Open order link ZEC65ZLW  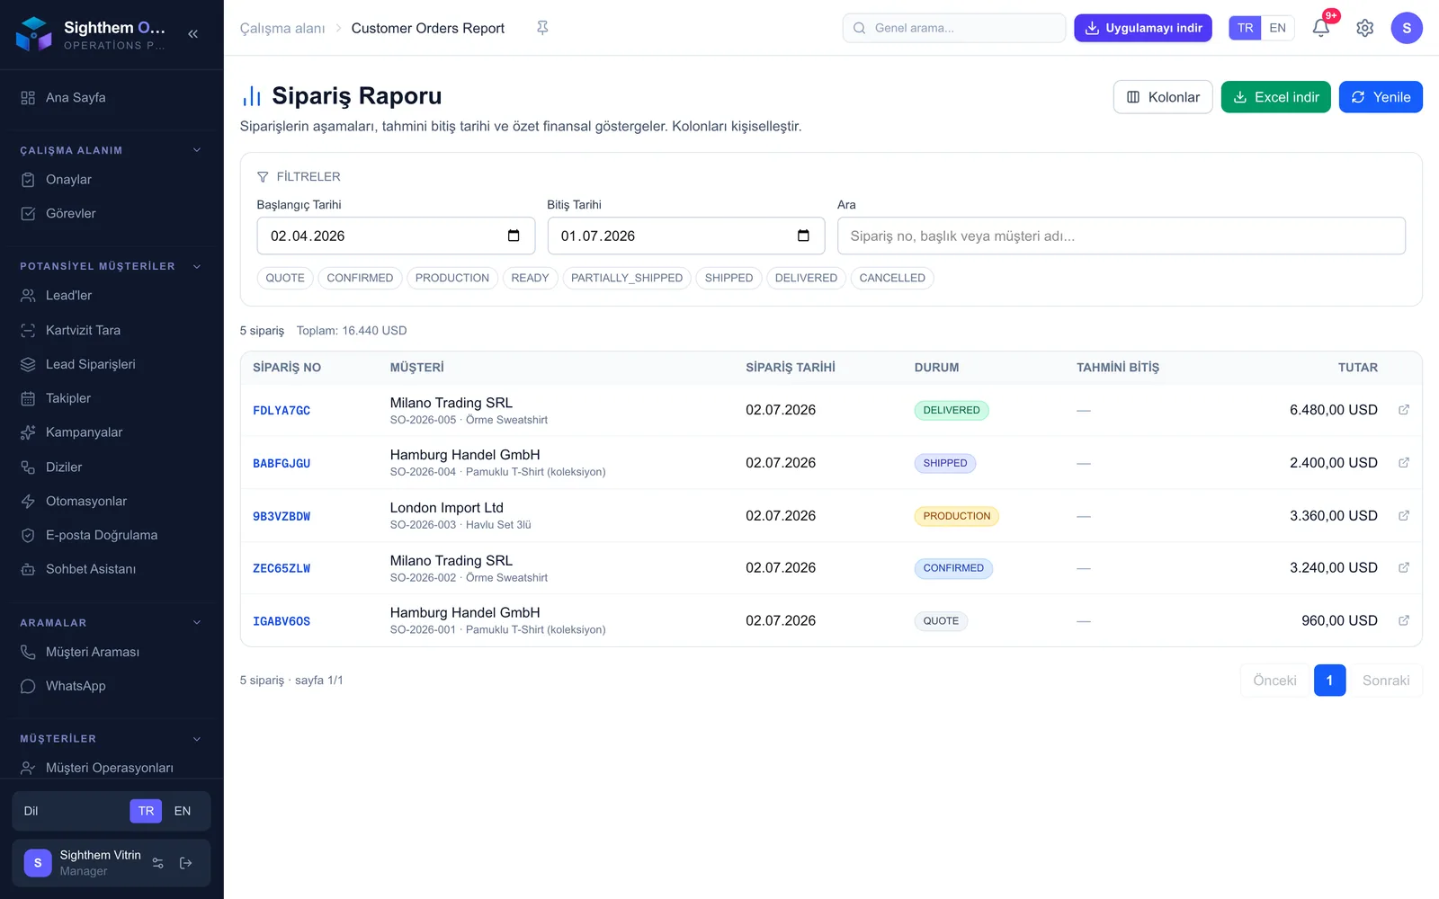(x=282, y=568)
